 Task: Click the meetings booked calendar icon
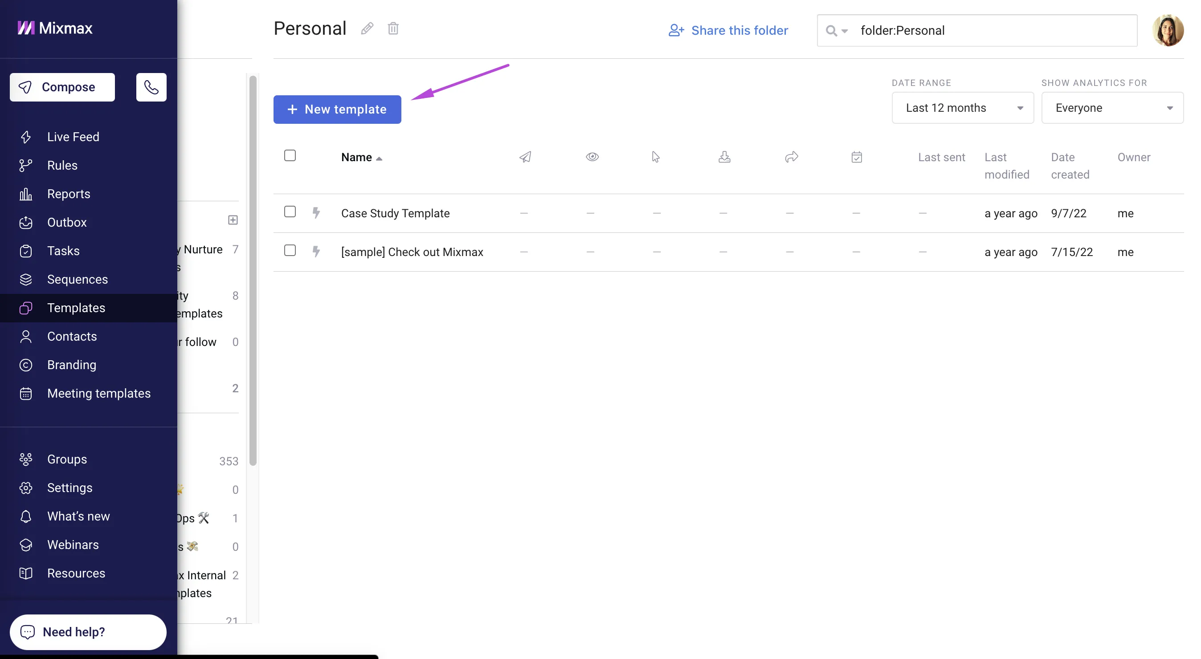(x=857, y=157)
